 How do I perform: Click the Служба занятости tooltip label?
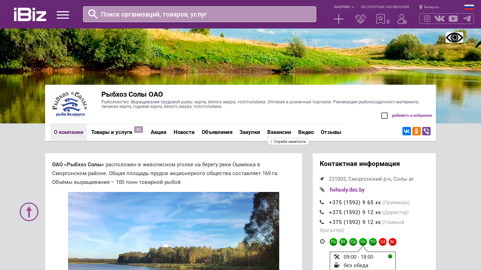pyautogui.click(x=288, y=141)
